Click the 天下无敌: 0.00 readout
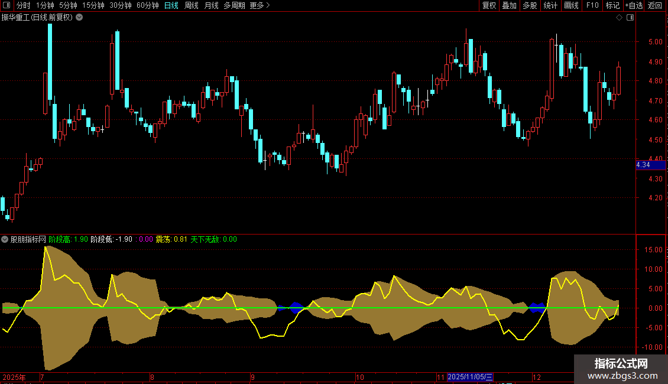The image size is (668, 384). pyautogui.click(x=213, y=239)
